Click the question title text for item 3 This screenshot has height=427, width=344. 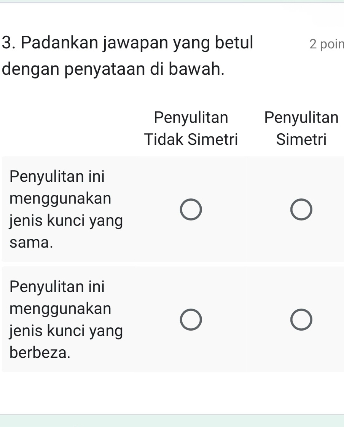coord(127,55)
